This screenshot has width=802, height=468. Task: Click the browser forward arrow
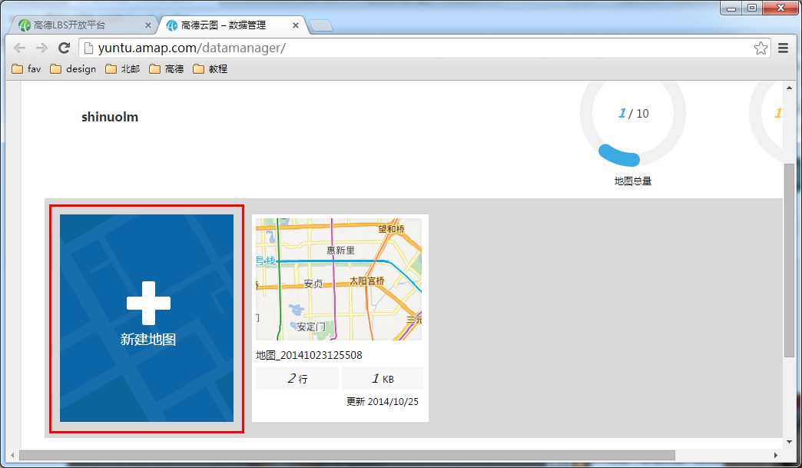41,48
